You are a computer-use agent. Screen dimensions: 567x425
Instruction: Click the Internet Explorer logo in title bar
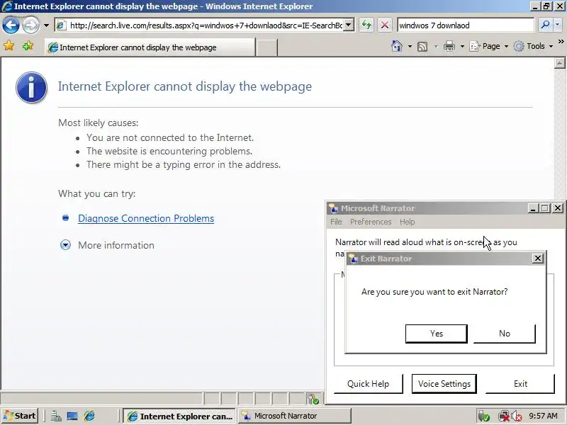(x=7, y=6)
